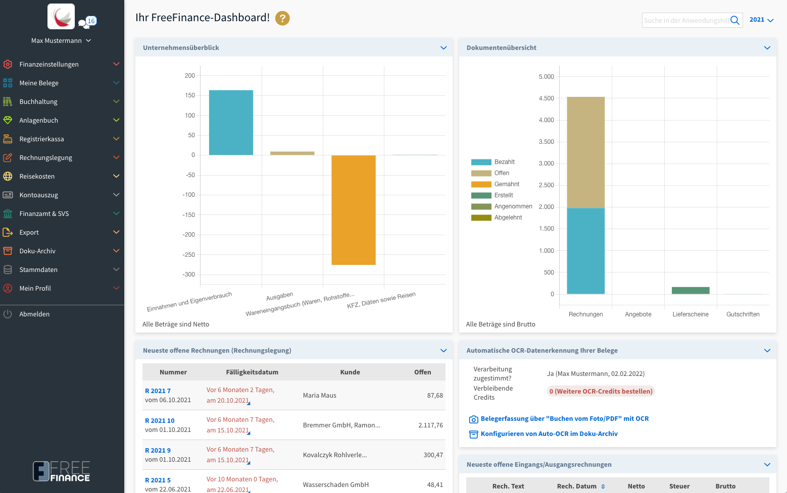787x493 pixels.
Task: Toggle the Erstellt legend entry
Action: click(492, 195)
